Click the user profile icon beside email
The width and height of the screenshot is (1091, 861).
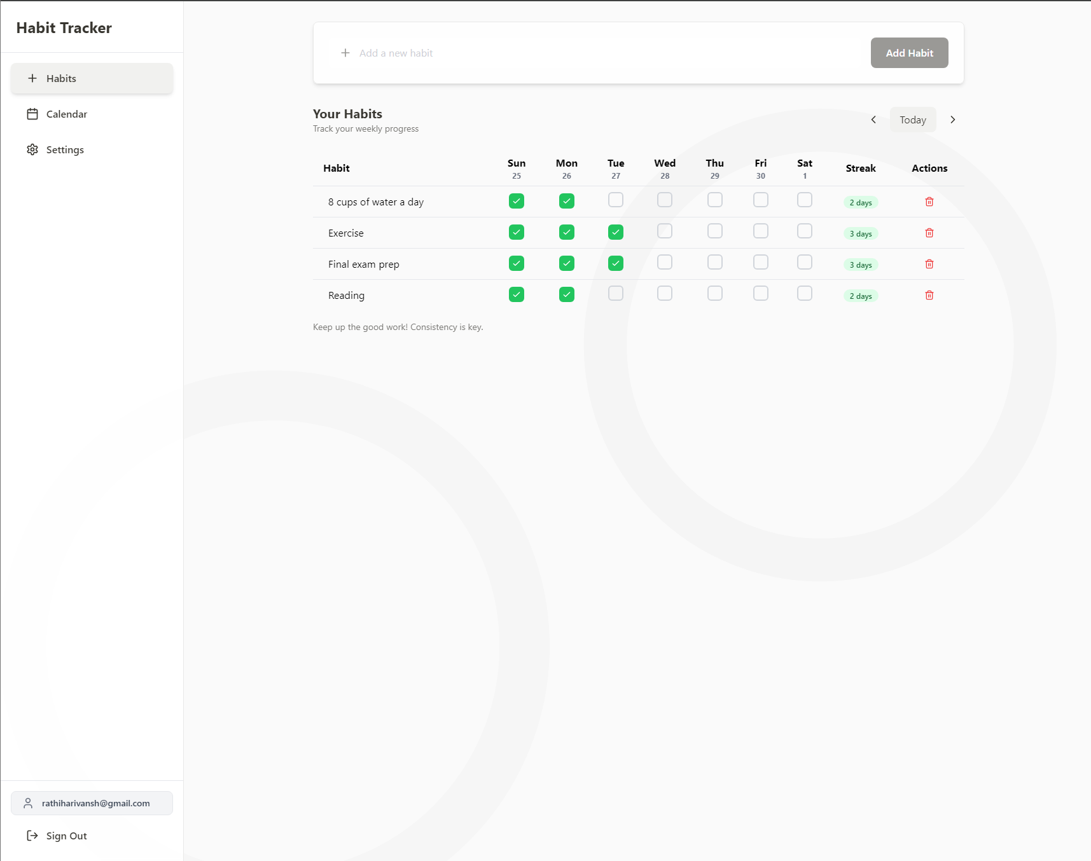click(x=28, y=803)
